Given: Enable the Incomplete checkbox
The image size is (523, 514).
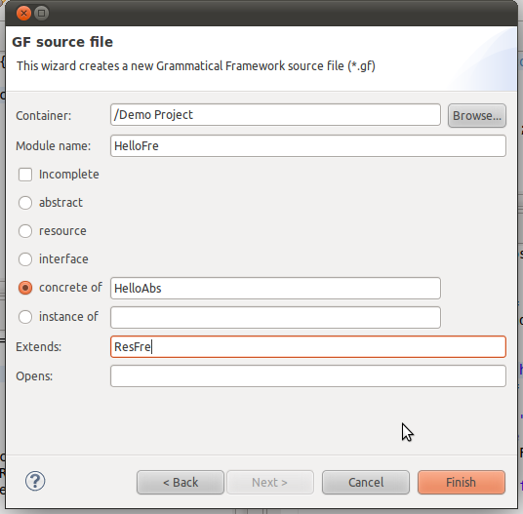Looking at the screenshot, I should [x=25, y=175].
